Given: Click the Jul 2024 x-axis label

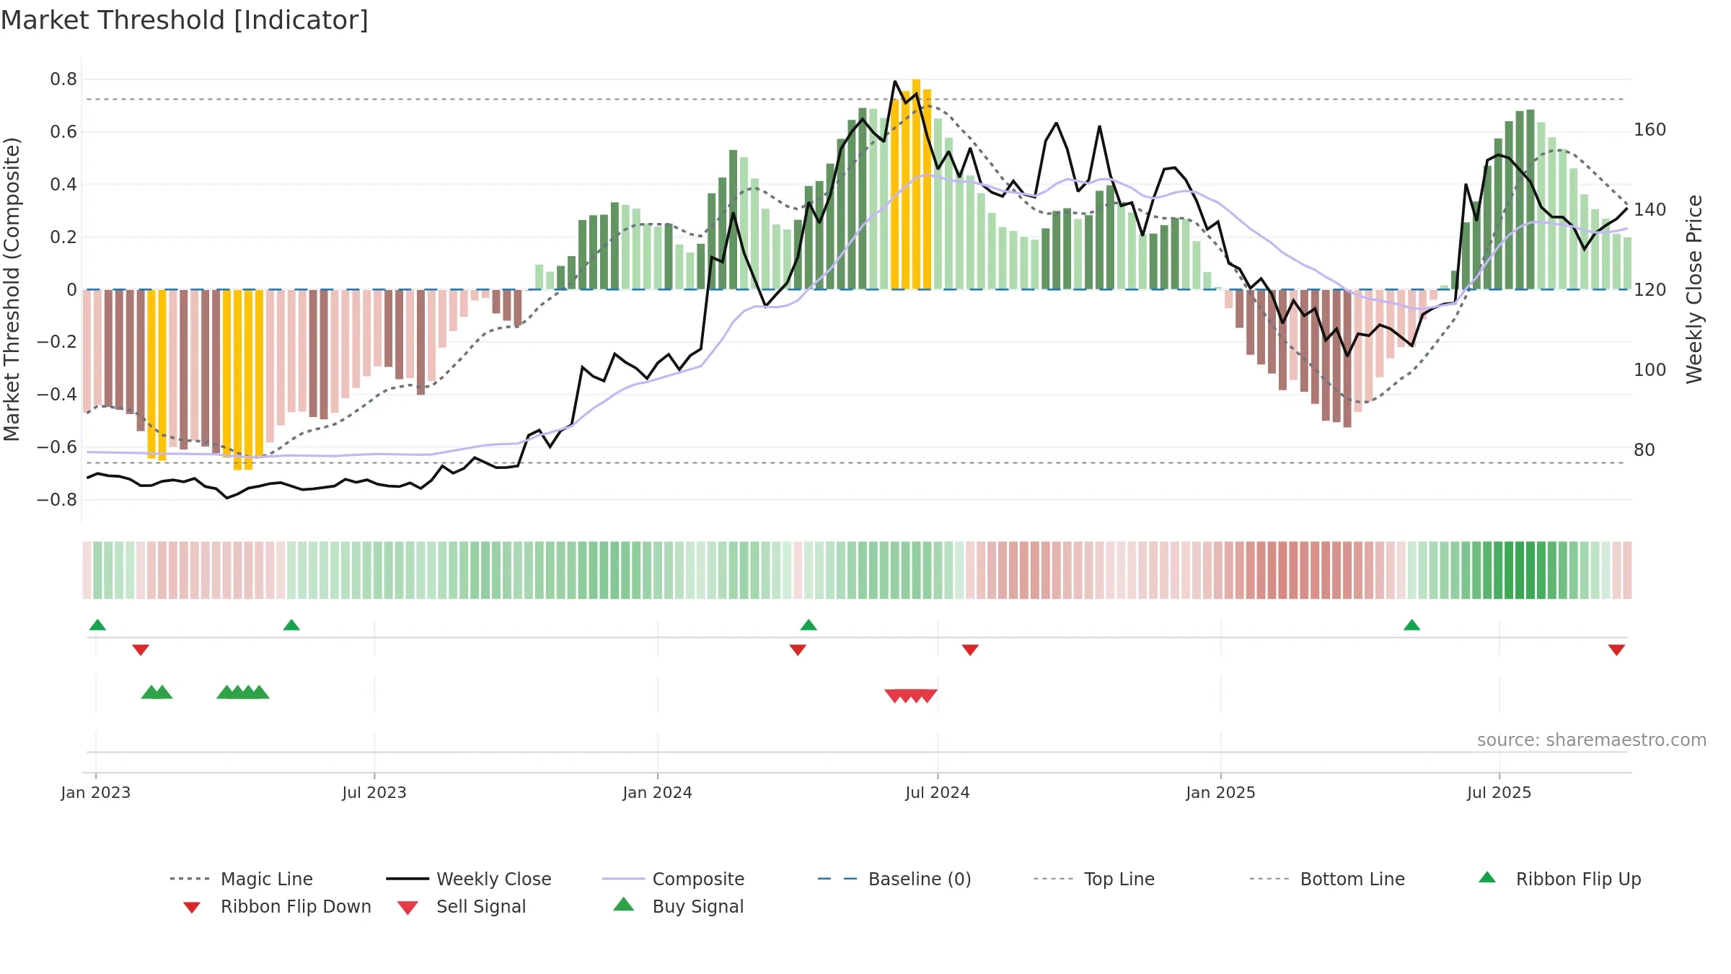Looking at the screenshot, I should click(x=938, y=793).
